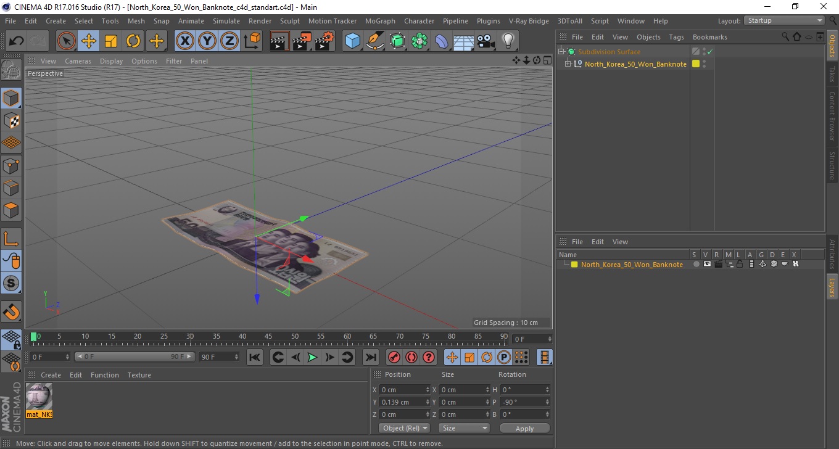This screenshot has height=449, width=839.
Task: Open the MoGraph array icon
Action: click(419, 41)
